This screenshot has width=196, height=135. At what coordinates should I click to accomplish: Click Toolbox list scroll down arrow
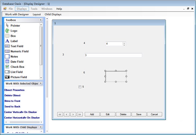(x=41, y=78)
